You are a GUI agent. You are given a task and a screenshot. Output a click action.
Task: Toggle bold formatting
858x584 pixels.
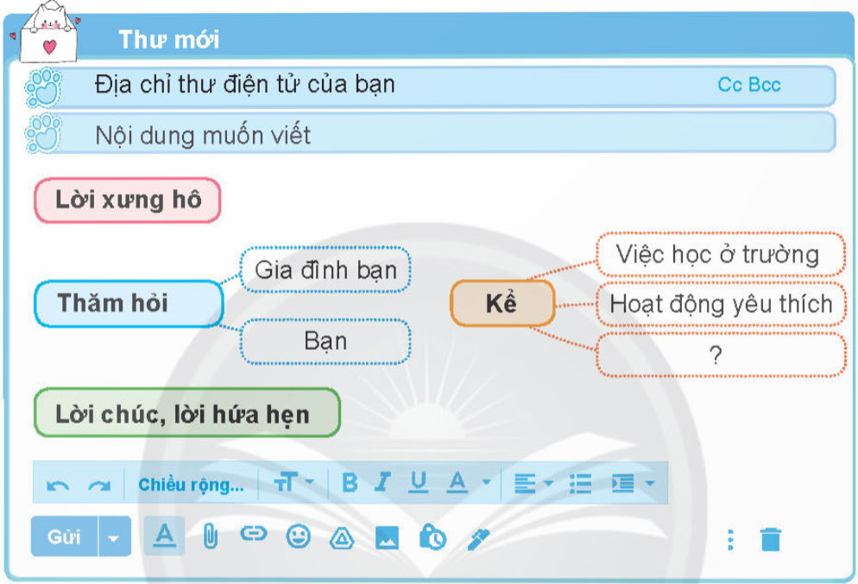[x=350, y=483]
